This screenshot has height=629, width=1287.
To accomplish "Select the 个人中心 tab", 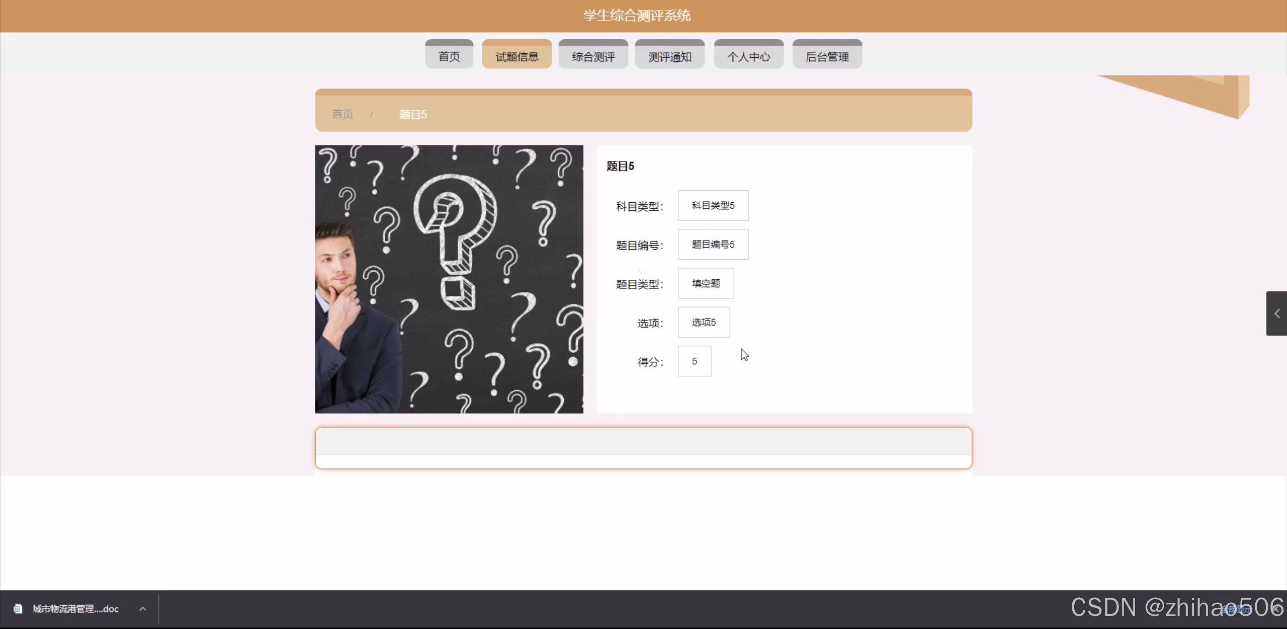I will [x=748, y=56].
